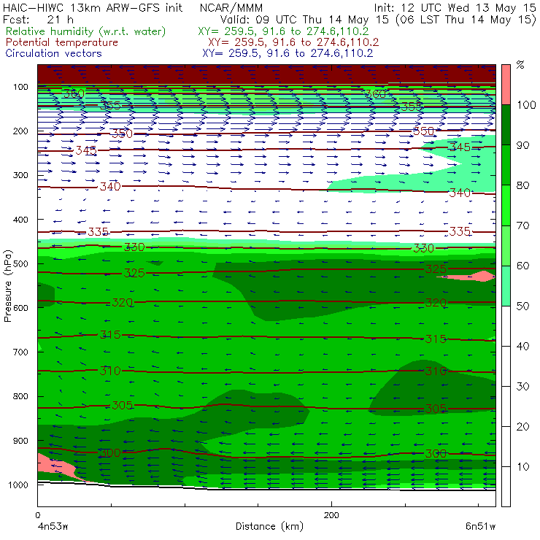Pick the white 40–50% color bar segment
This screenshot has height=540, width=540.
tap(506, 325)
